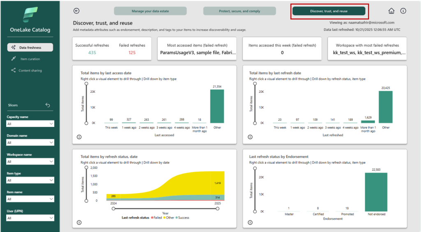421x232 pixels.
Task: Expand the Domain name dropdown
Action: click(x=30, y=142)
